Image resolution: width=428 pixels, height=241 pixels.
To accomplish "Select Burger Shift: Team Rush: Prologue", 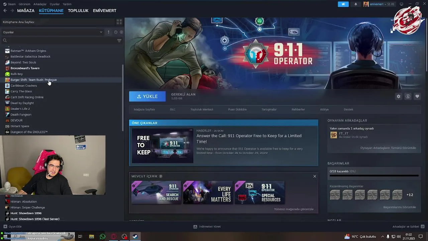I will (x=33, y=80).
